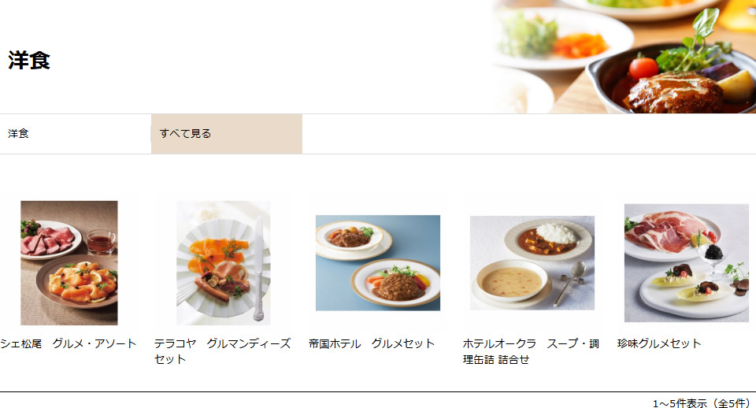The height and width of the screenshot is (408, 756).
Task: Click the sauce glass cup in シェ松尾 photo
Action: point(102,241)
